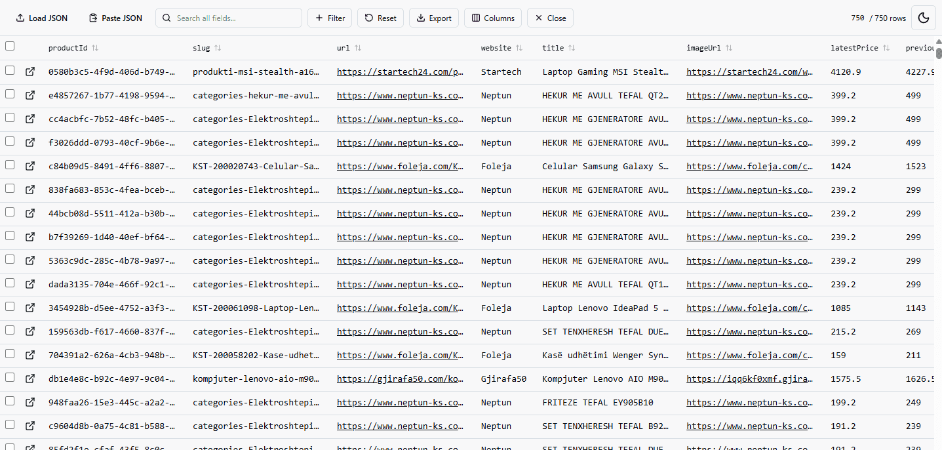Viewport: 942px width, 450px height.
Task: Check the row for product 0580b3c5
Action: pyautogui.click(x=10, y=70)
